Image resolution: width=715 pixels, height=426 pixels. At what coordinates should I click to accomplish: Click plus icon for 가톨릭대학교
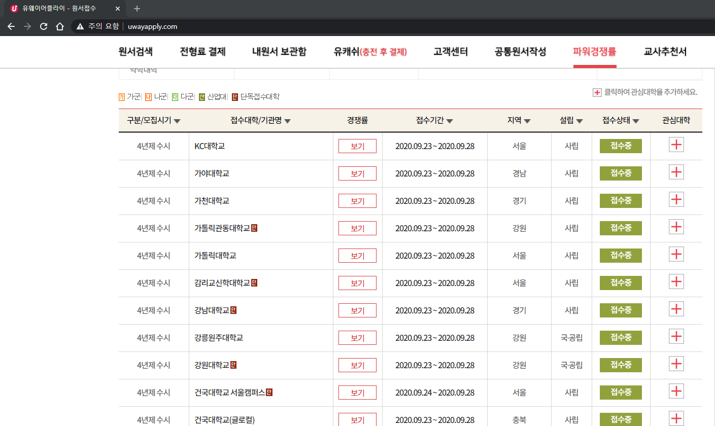pos(676,255)
